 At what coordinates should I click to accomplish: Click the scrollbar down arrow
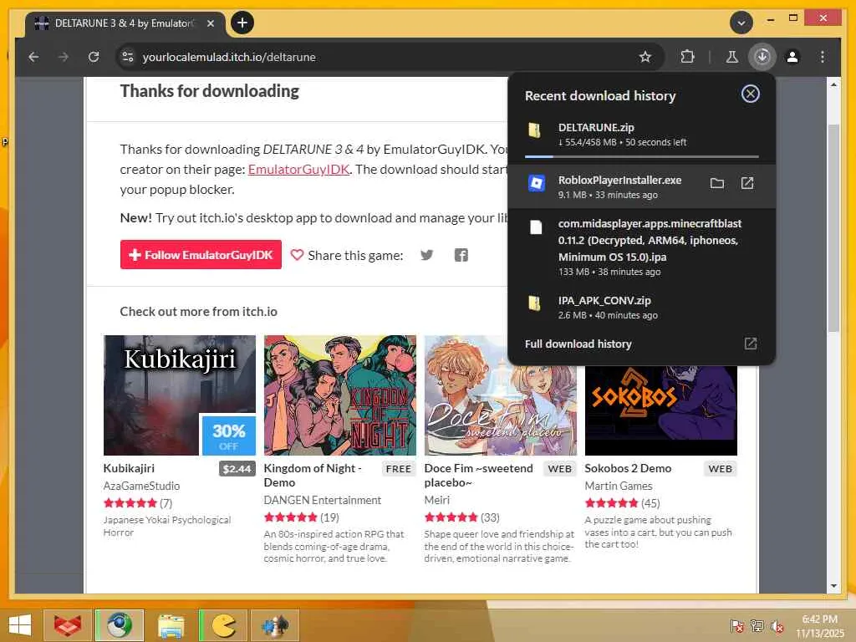pyautogui.click(x=833, y=586)
